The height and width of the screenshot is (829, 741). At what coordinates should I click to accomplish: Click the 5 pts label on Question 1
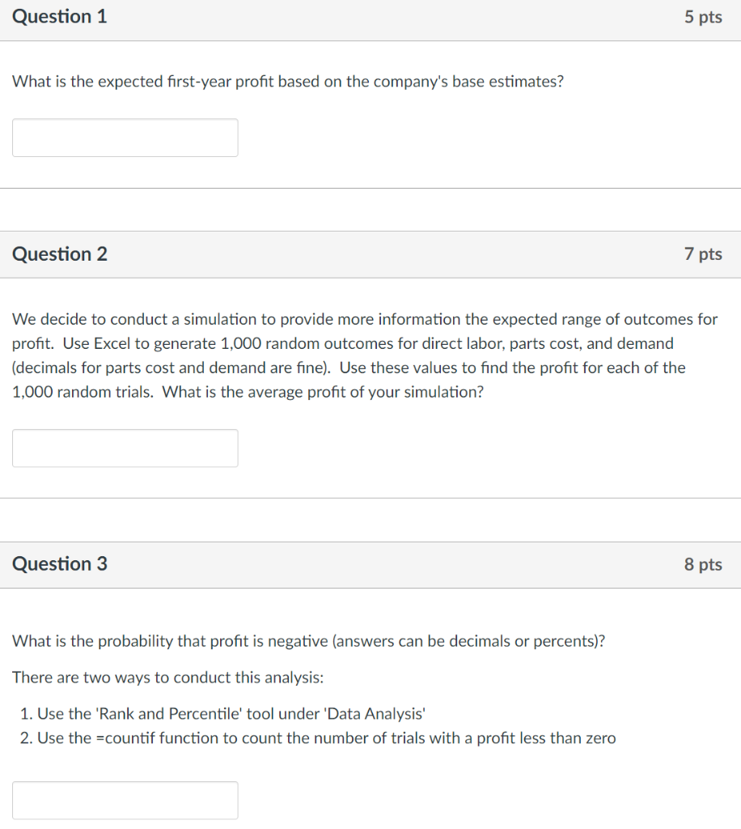[703, 16]
